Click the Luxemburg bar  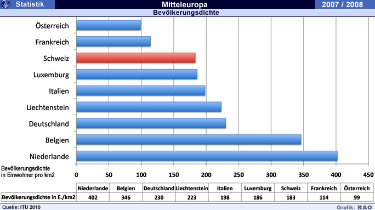(x=137, y=75)
